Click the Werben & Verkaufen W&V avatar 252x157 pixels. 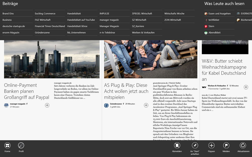204,87
